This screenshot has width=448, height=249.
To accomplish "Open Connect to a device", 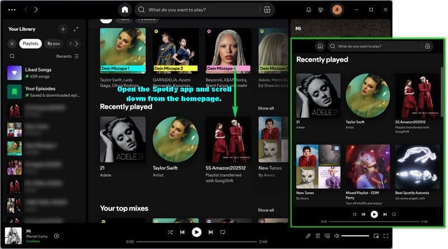I will [x=328, y=236].
